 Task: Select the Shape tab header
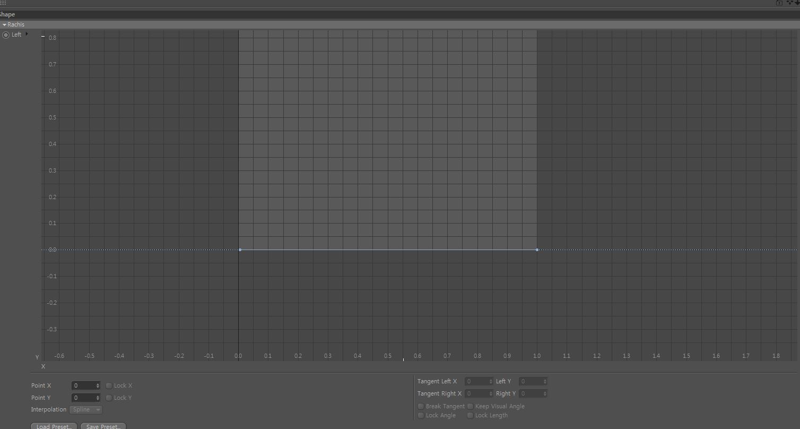click(x=7, y=15)
